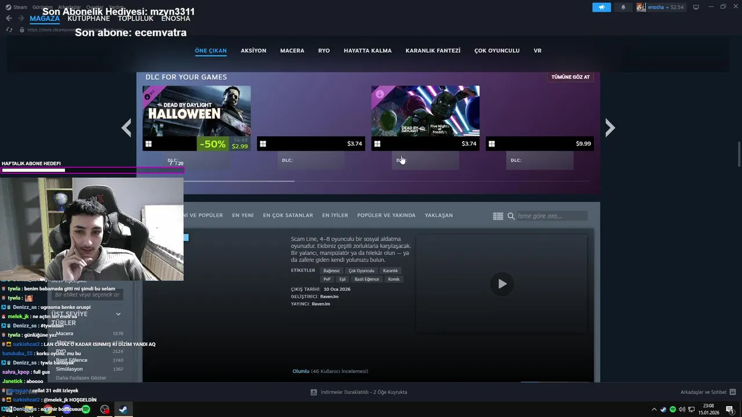Open Spotify from the taskbar

pyautogui.click(x=85, y=409)
